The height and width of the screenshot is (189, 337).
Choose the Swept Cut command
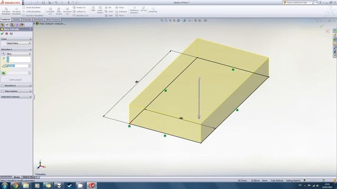[79, 7]
